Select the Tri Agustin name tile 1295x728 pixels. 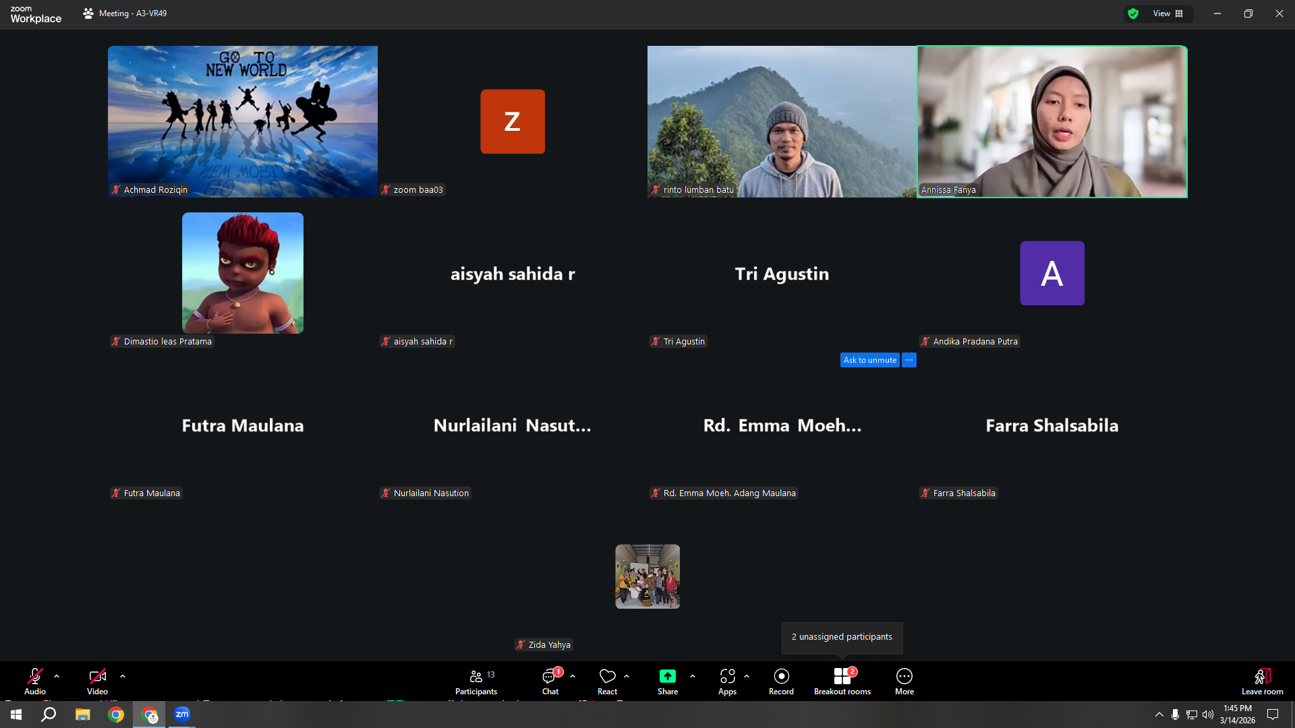(x=782, y=273)
